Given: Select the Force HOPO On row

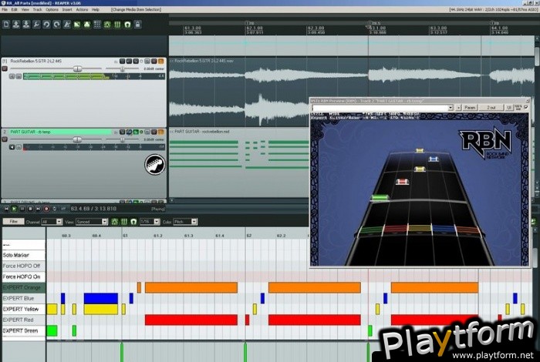Looking at the screenshot, I should coord(23,277).
